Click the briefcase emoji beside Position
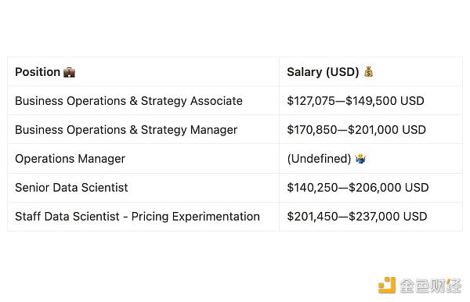The image size is (470, 302). pos(69,72)
